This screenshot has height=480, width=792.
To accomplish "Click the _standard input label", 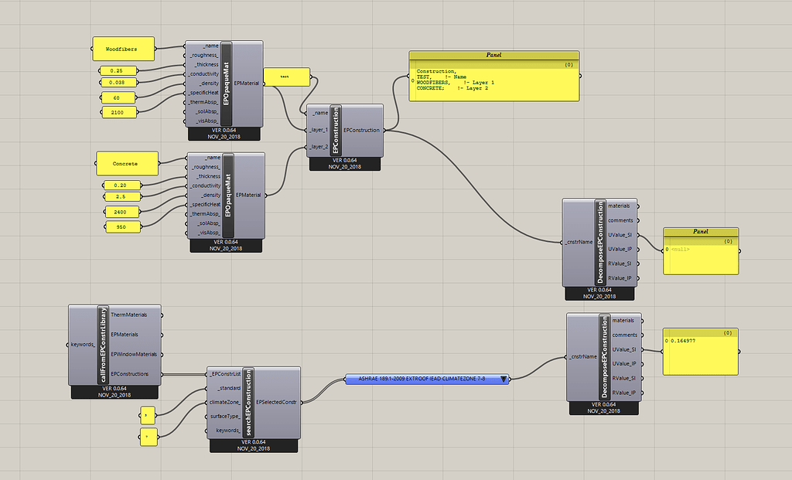I will pos(229,388).
